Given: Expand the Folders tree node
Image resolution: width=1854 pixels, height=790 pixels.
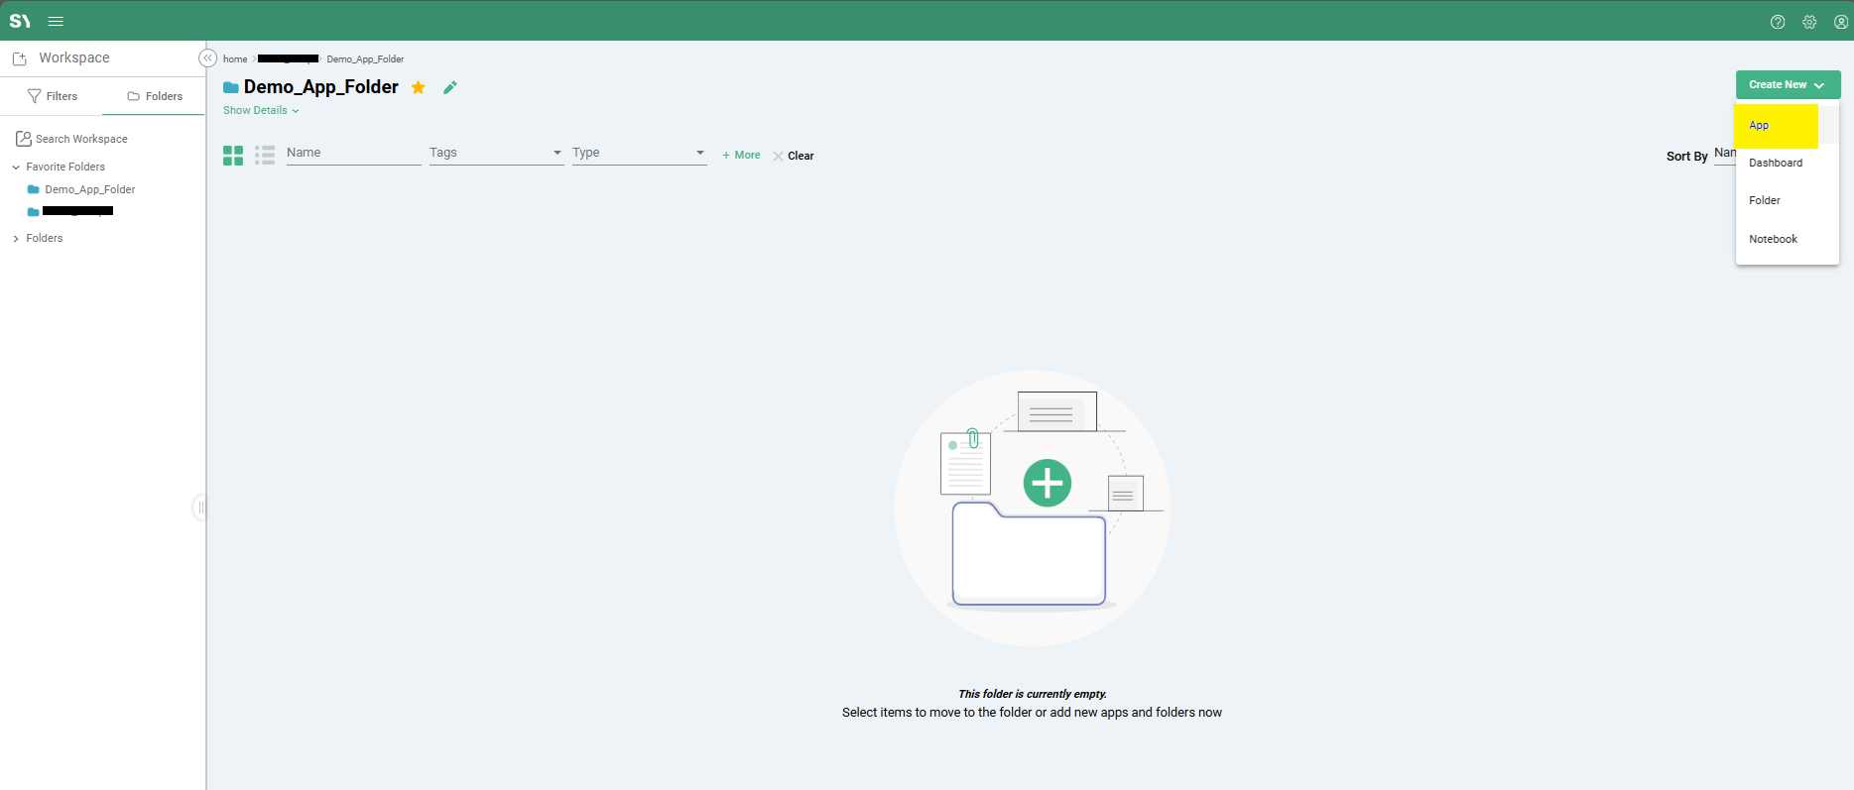Looking at the screenshot, I should pos(16,239).
